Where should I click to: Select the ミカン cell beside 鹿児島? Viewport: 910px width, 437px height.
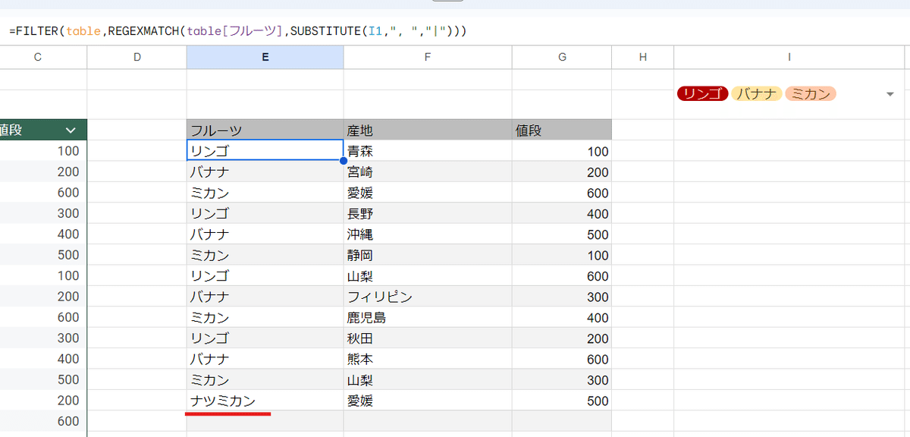(265, 317)
